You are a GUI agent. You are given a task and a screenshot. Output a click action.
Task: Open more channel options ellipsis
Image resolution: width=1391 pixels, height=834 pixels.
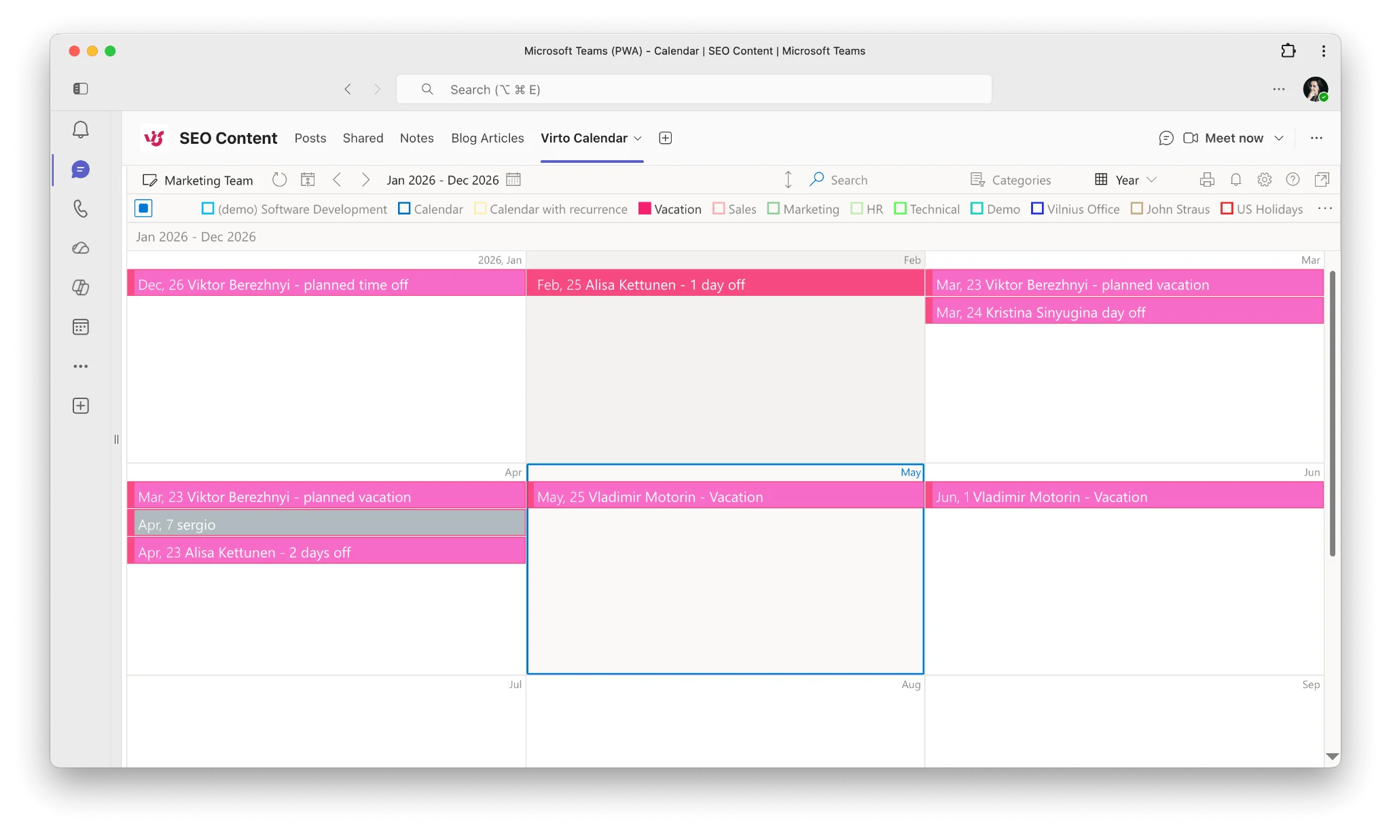point(1316,138)
